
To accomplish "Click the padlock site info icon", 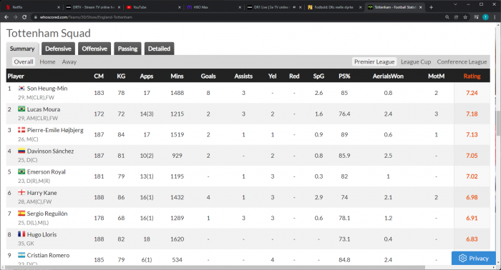I will click(36, 17).
